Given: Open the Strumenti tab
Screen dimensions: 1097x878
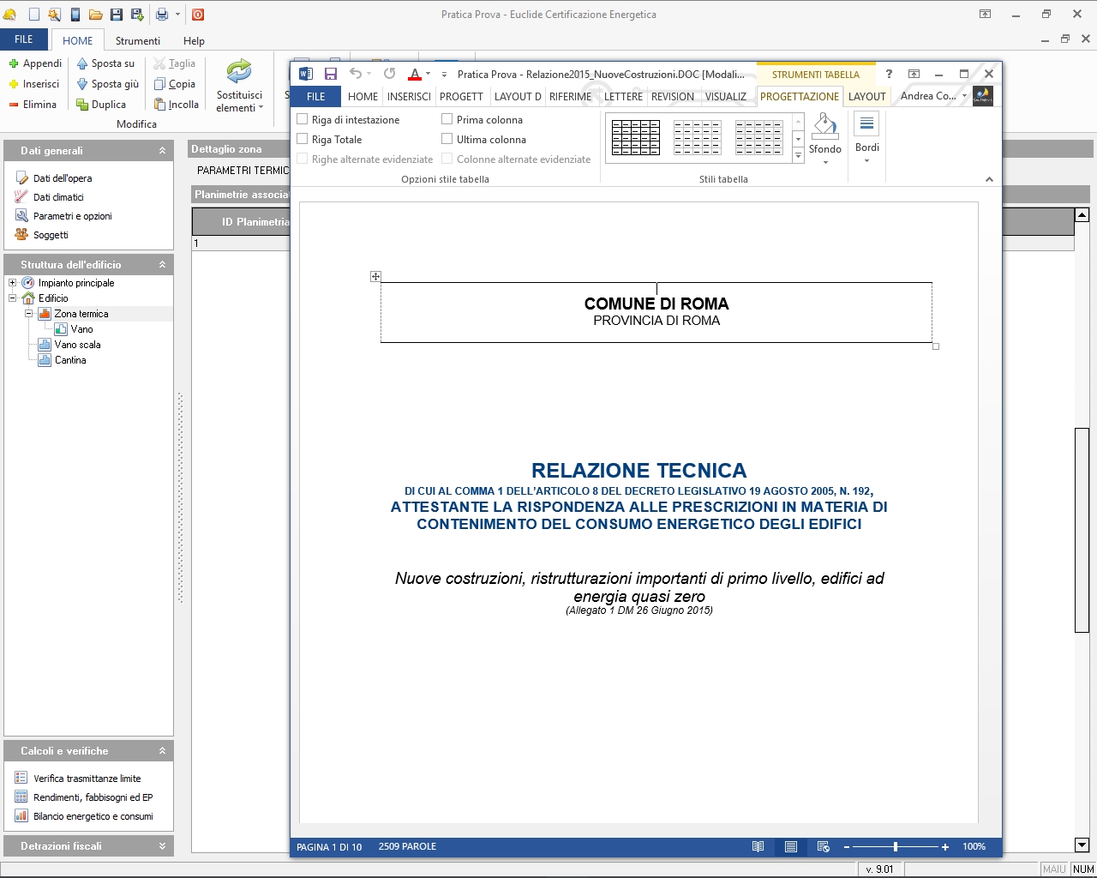Looking at the screenshot, I should [x=137, y=41].
